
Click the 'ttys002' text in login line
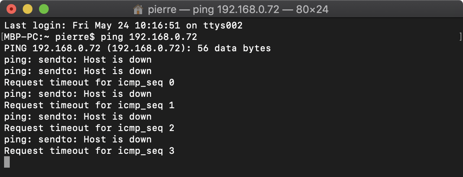point(223,26)
